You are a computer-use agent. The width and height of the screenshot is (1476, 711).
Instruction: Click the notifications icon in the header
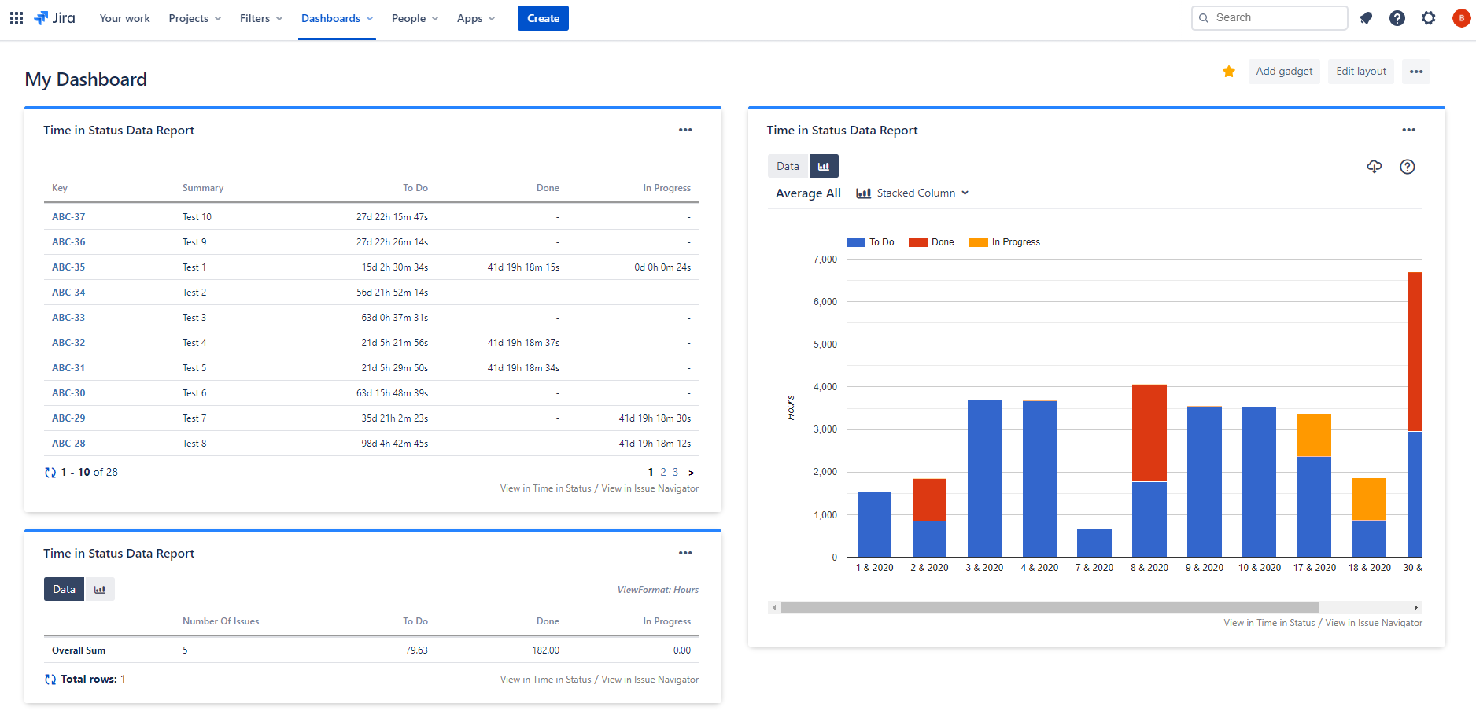[1366, 18]
